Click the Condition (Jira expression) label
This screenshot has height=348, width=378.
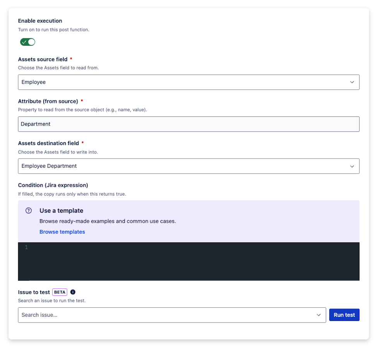pos(53,185)
